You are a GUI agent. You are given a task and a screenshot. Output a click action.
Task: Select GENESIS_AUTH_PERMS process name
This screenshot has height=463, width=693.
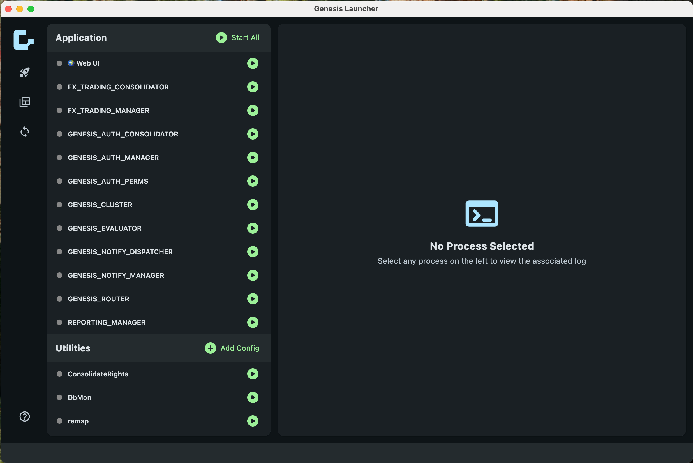pos(108,181)
